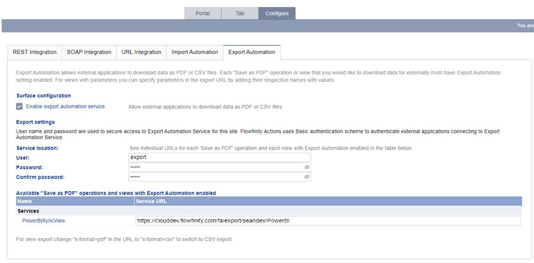Open the REST Integration tab
Image resolution: width=534 pixels, height=263 pixels.
point(35,52)
